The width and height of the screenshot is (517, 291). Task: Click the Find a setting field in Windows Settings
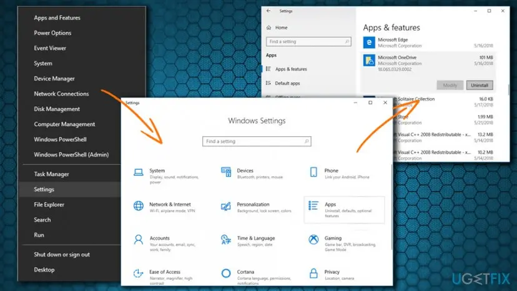tap(257, 141)
